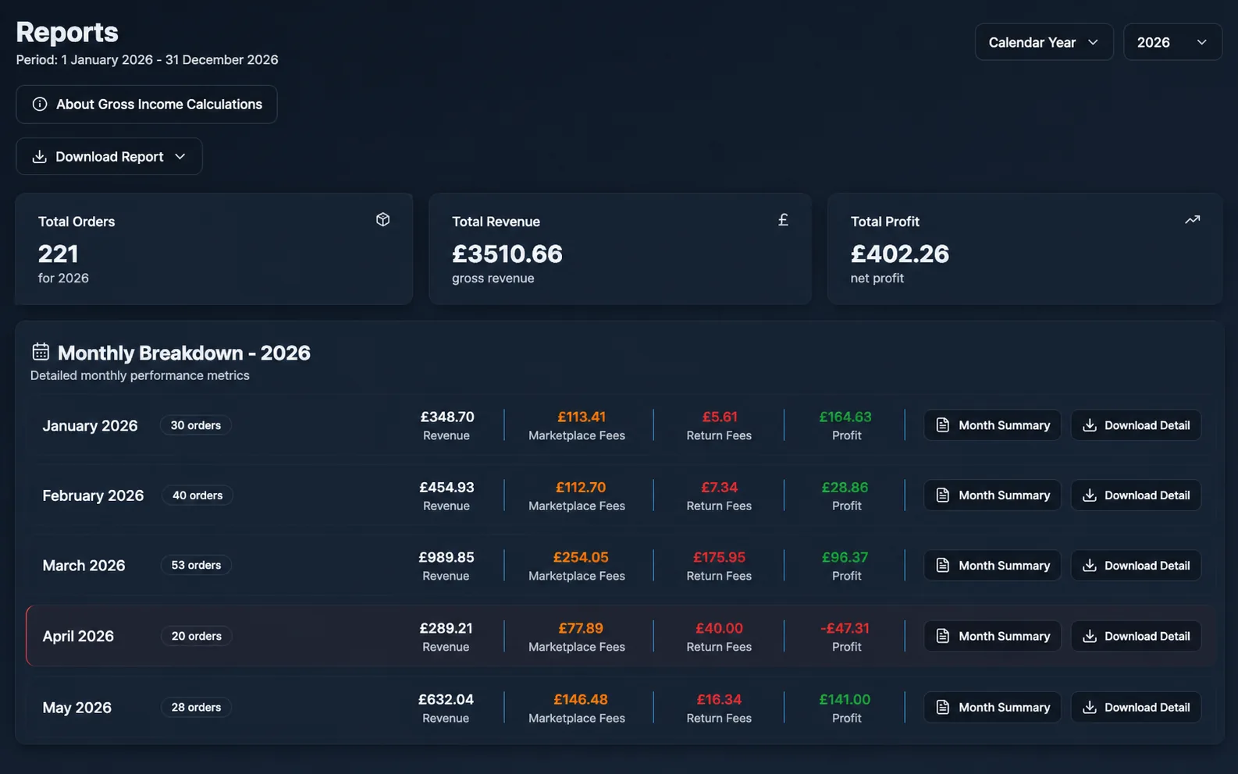
Task: Expand the Download Report menu
Action: 109,157
